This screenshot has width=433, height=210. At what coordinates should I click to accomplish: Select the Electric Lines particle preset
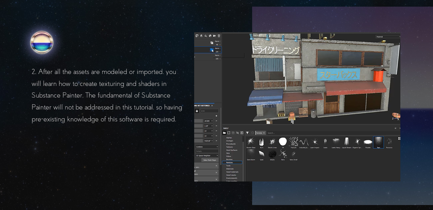click(x=272, y=143)
